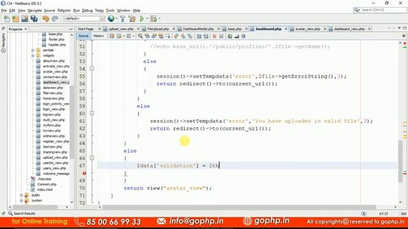Open the Tools menu

click(110, 10)
